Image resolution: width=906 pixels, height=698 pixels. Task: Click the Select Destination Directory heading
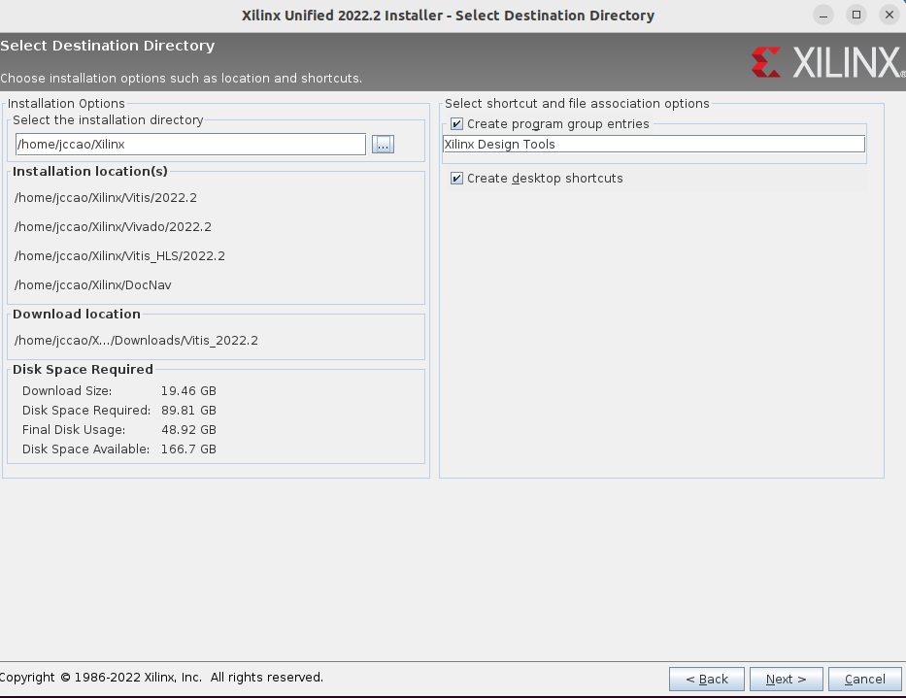click(x=108, y=46)
